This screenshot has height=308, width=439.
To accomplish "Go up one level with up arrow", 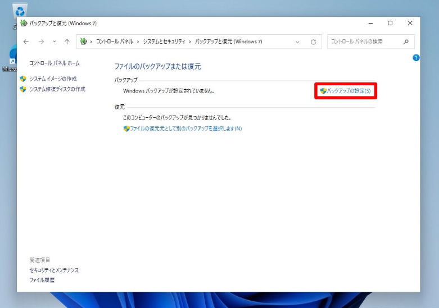I will click(67, 42).
